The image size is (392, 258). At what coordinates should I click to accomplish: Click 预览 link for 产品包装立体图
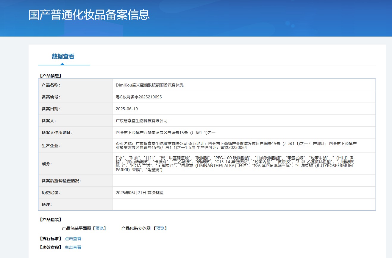(x=160, y=228)
